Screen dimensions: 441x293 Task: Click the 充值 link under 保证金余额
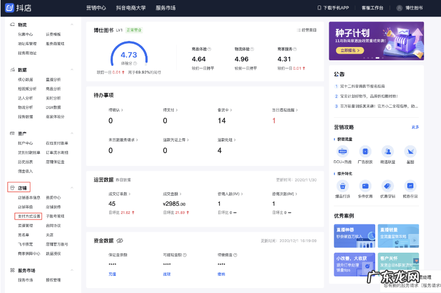(112, 274)
